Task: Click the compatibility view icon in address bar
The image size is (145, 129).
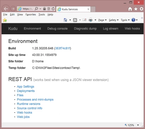Action: [49, 9]
